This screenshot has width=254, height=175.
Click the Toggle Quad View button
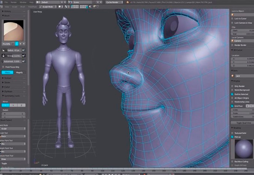pyautogui.click(x=242, y=123)
